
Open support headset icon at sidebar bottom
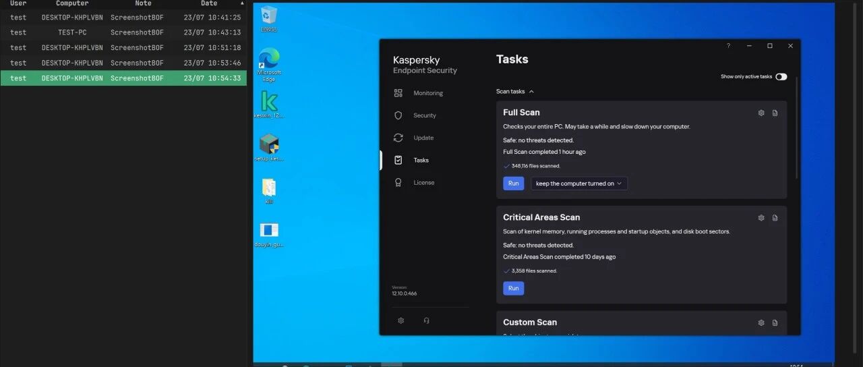427,320
